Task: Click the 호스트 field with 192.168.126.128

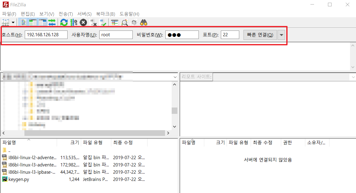Action: click(x=46, y=35)
